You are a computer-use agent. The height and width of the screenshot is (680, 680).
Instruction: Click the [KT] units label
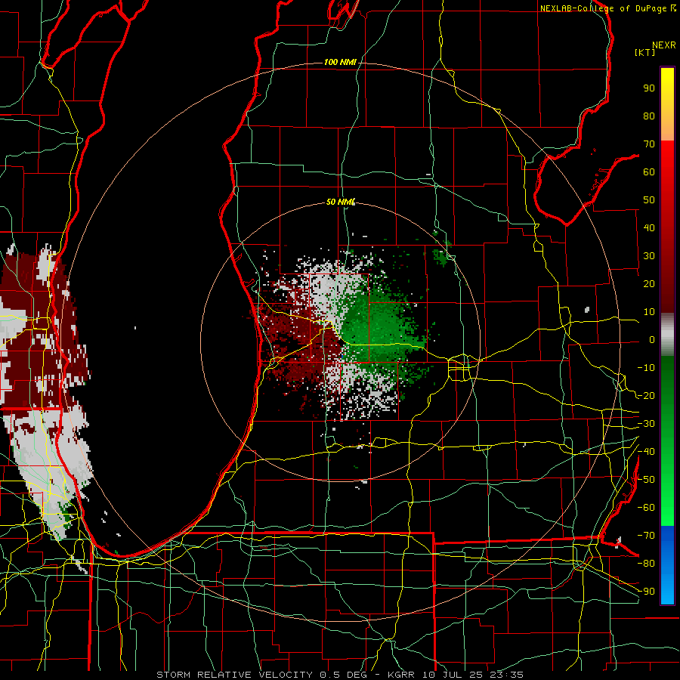point(644,52)
